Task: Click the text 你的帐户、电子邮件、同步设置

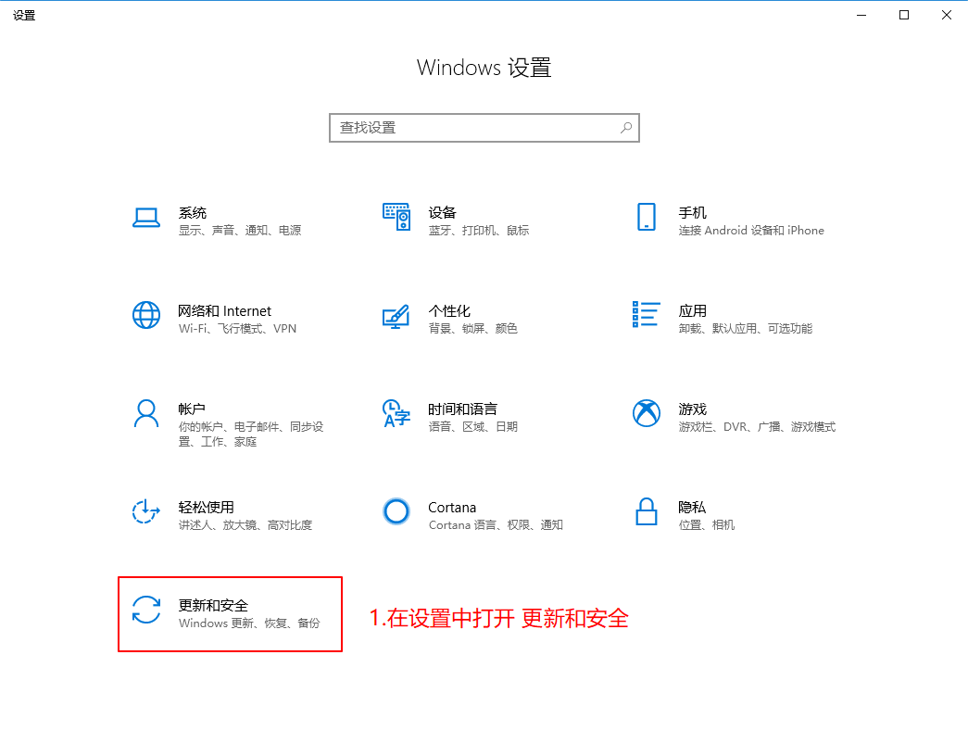Action: point(251,434)
